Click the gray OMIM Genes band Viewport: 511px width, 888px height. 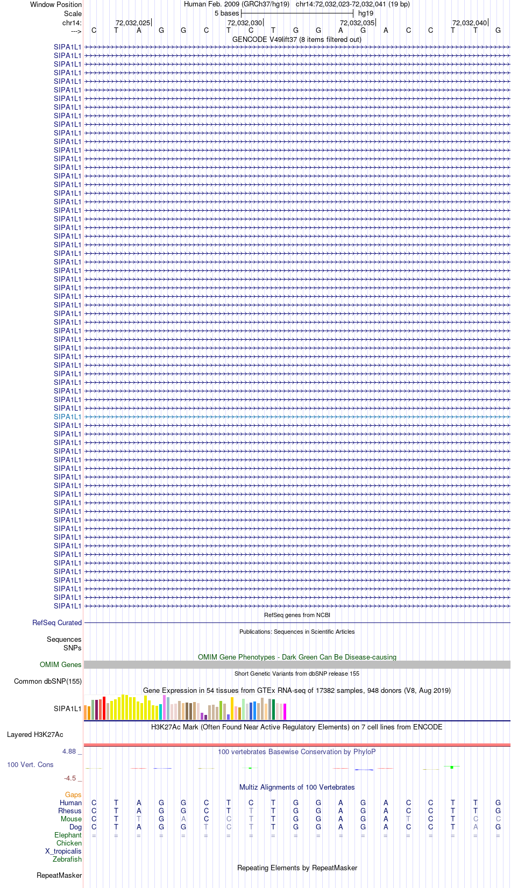(297, 664)
